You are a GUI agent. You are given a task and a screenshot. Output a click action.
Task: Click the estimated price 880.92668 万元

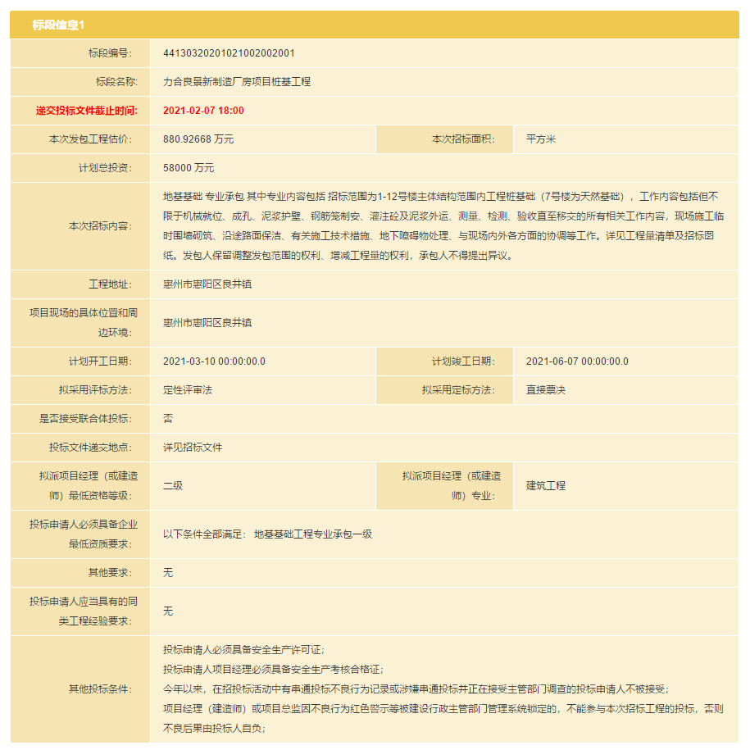coord(198,139)
